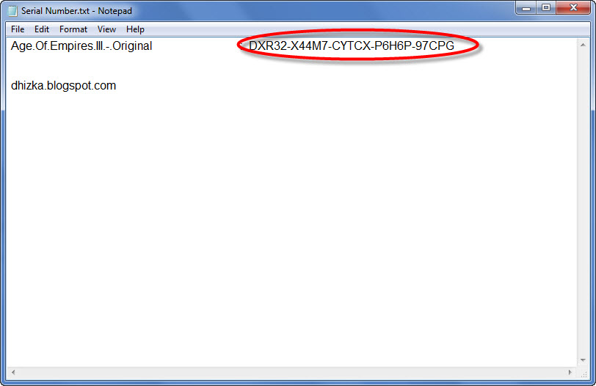This screenshot has height=386, width=596.
Task: Click the text Age.Of.Empires.III.-.Original
Action: tap(81, 46)
